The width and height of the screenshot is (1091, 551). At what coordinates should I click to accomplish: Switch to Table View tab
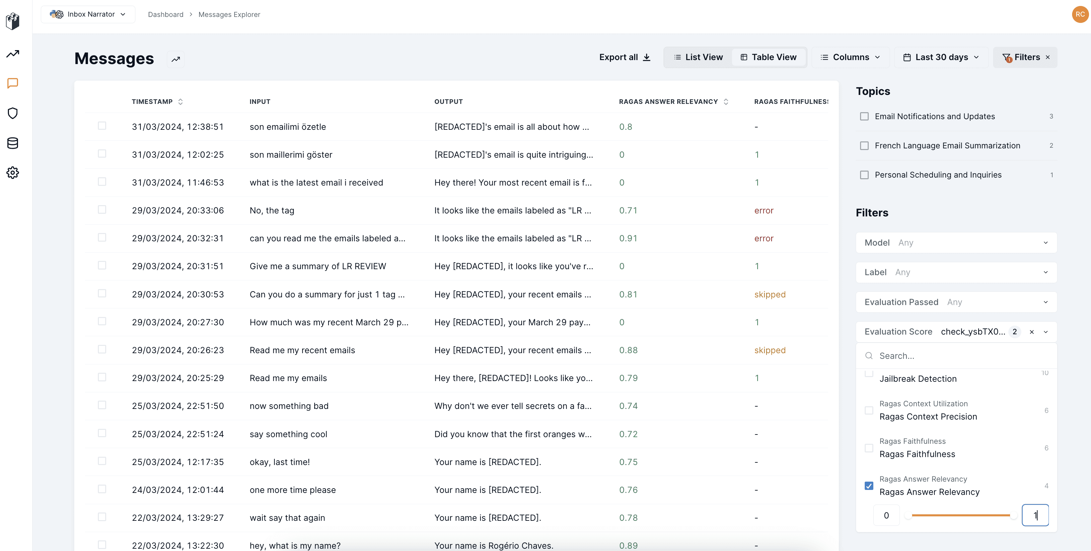(x=769, y=57)
